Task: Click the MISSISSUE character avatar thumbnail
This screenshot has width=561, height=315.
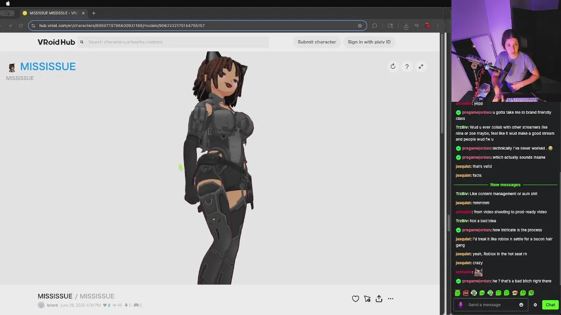Action: click(12, 67)
